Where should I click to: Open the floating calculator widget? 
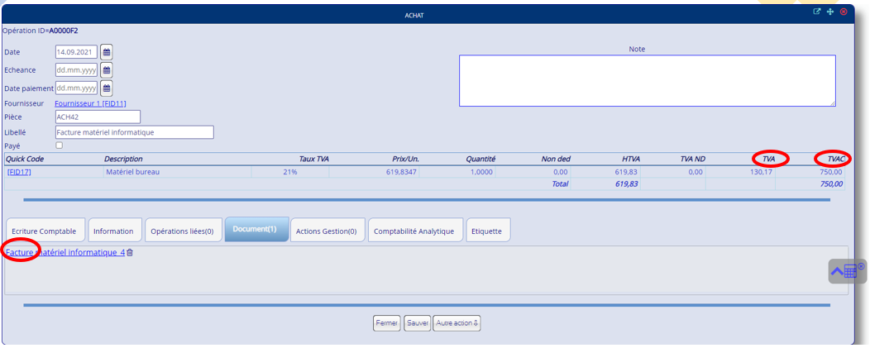tap(847, 271)
